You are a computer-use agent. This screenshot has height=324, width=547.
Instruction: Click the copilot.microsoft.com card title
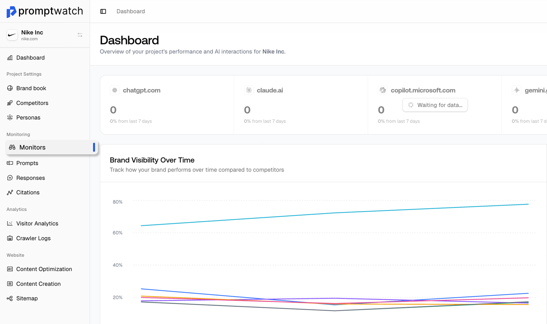pos(423,90)
